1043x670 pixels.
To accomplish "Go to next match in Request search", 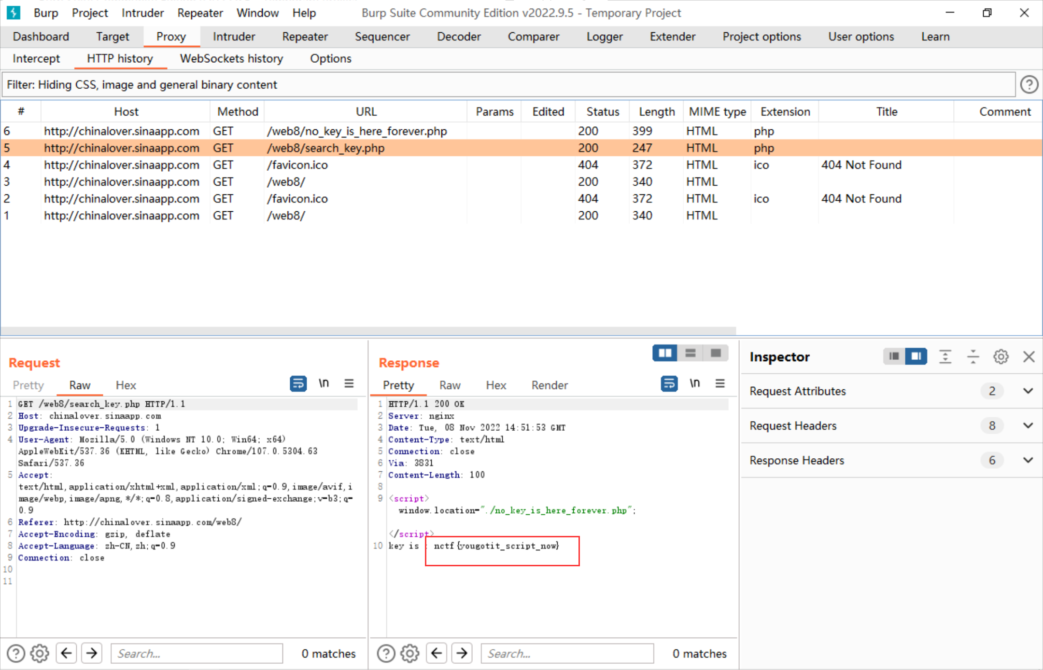I will tap(92, 654).
